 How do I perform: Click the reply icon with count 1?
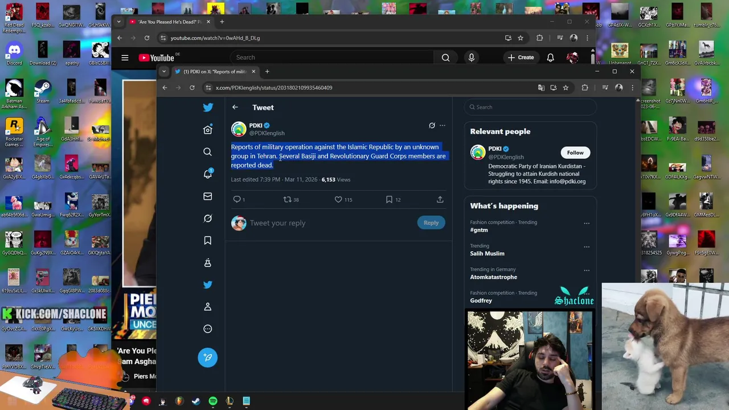point(239,199)
